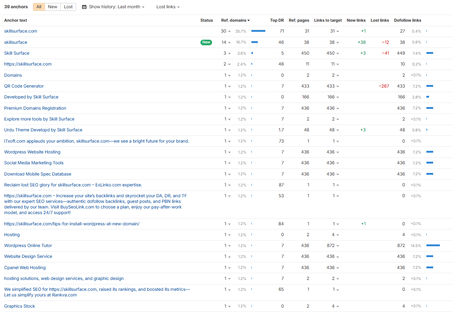Screen dimensions: 453x314
Task: Open Explore more tools by Skill Surface
Action: [x=39, y=119]
